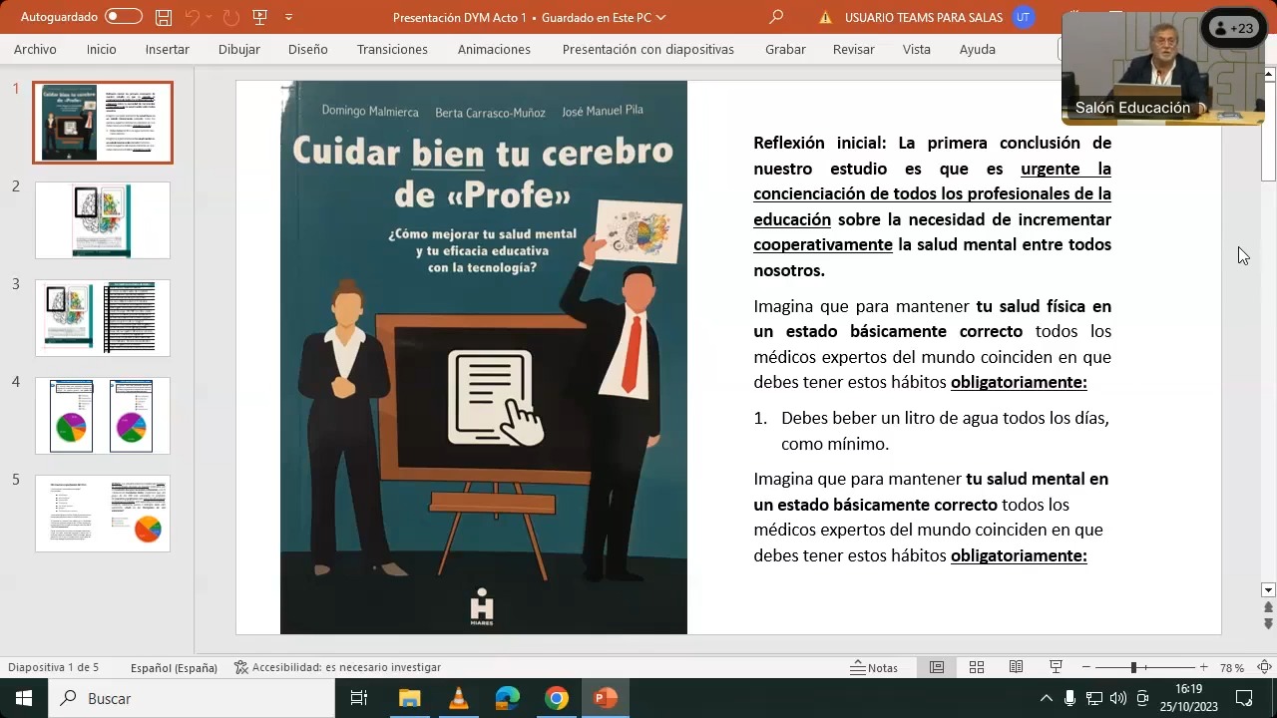This screenshot has width=1277, height=718.
Task: Open File Explorer from taskbar
Action: tap(409, 698)
